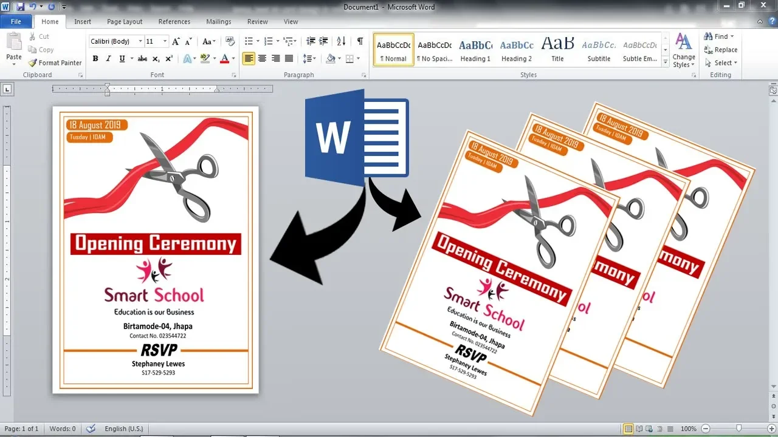Open the Find dropdown arrow

[732, 36]
